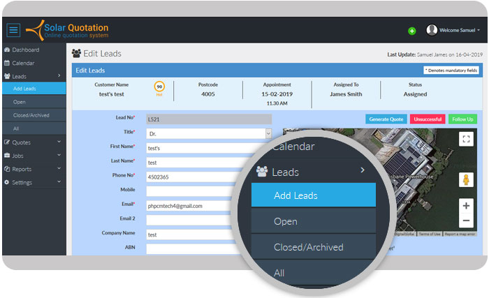489x298 pixels.
Task: Click the Edit Leads page title icon
Action: coord(76,53)
